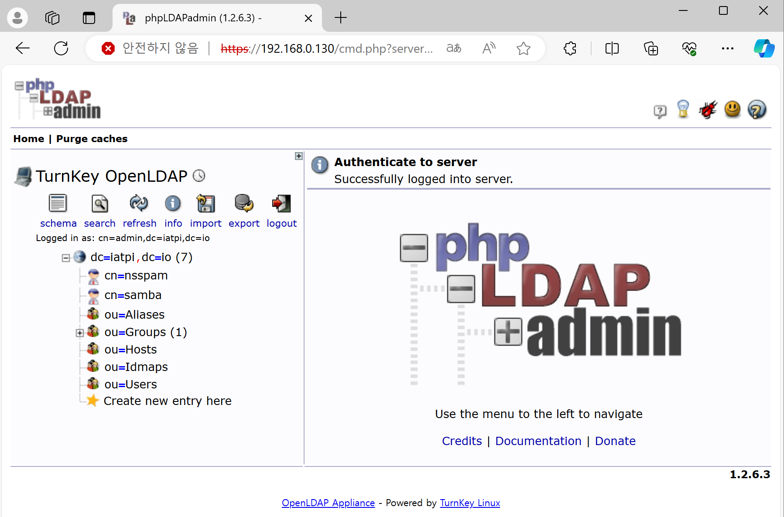Click the globe icon for dc=iatpi,dc=io
This screenshot has width=784, height=517.
click(79, 257)
